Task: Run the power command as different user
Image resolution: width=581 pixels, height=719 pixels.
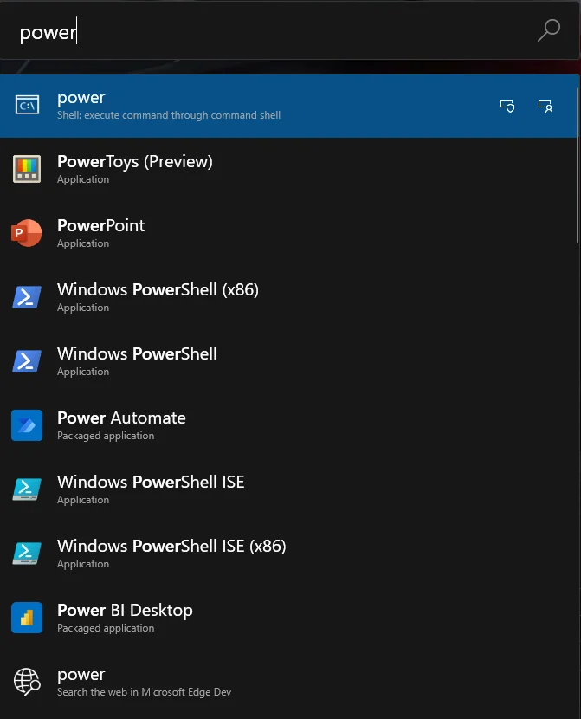Action: click(x=545, y=107)
